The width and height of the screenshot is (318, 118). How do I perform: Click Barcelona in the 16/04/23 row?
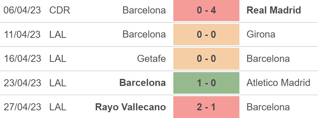pyautogui.click(x=268, y=58)
